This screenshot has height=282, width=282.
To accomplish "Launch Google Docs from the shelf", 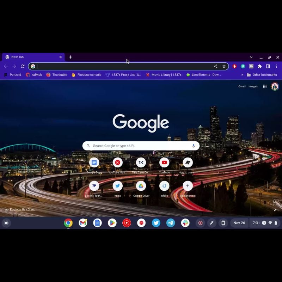I will click(x=98, y=223).
